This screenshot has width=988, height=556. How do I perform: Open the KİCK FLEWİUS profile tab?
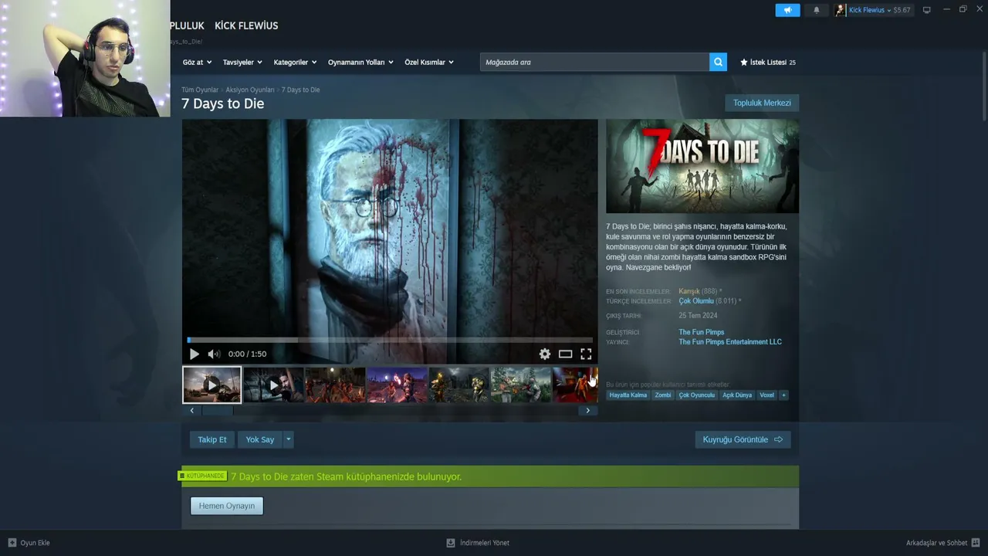(246, 25)
